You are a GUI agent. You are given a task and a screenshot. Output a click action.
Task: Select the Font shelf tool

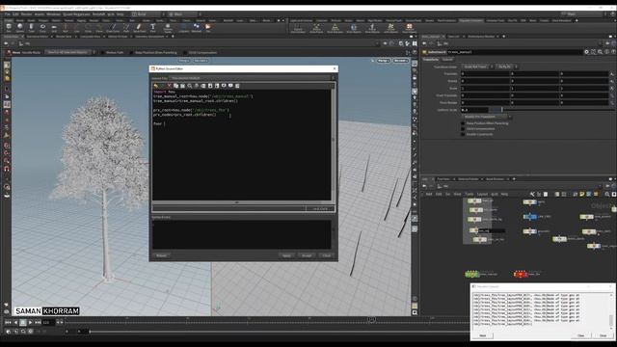click(153, 28)
